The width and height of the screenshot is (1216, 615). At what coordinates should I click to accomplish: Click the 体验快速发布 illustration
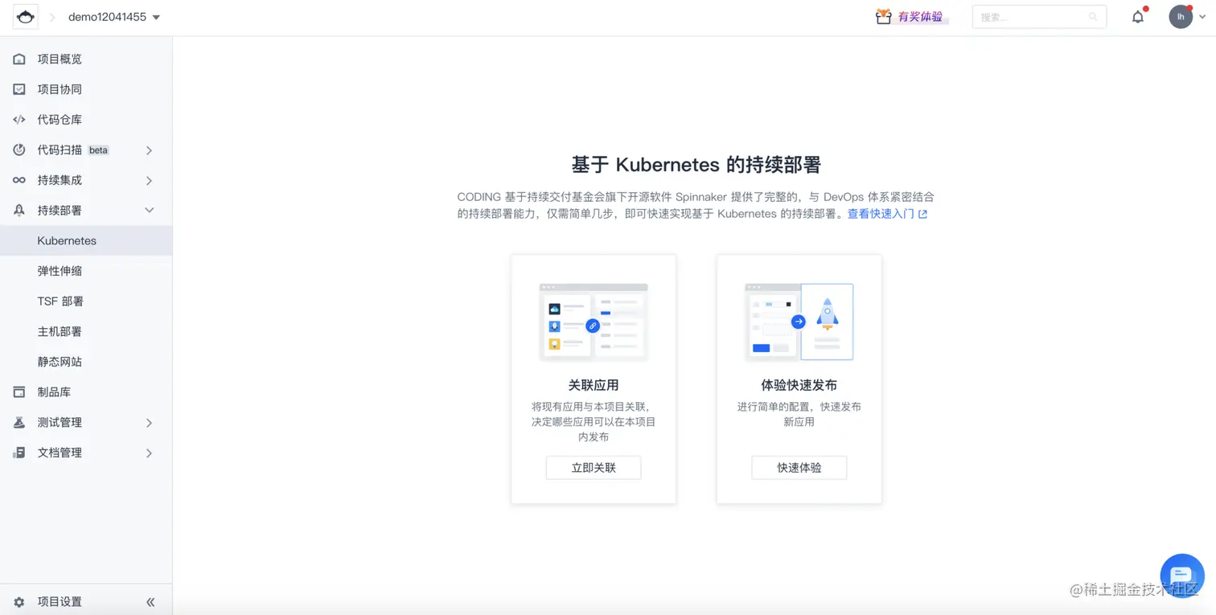click(x=799, y=322)
